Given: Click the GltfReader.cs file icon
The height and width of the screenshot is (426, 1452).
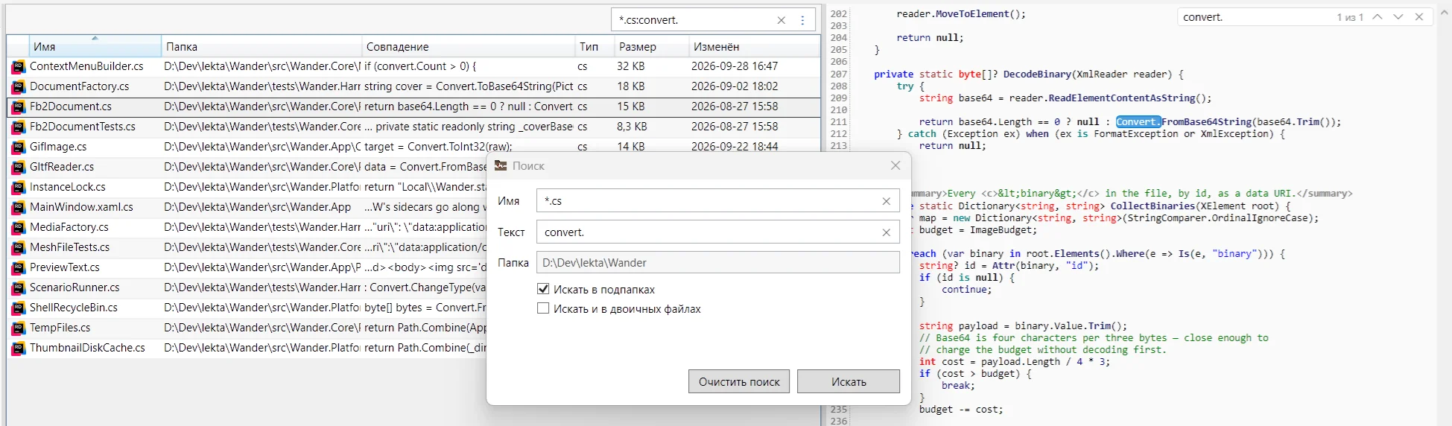Looking at the screenshot, I should (x=18, y=168).
